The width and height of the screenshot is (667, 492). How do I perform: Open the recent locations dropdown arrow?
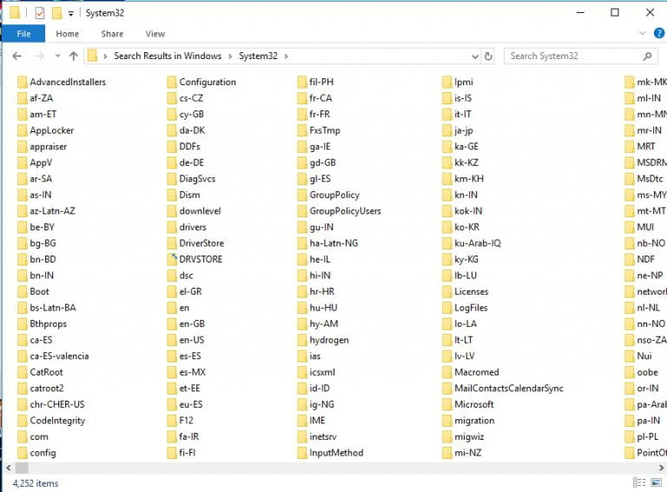tap(58, 56)
